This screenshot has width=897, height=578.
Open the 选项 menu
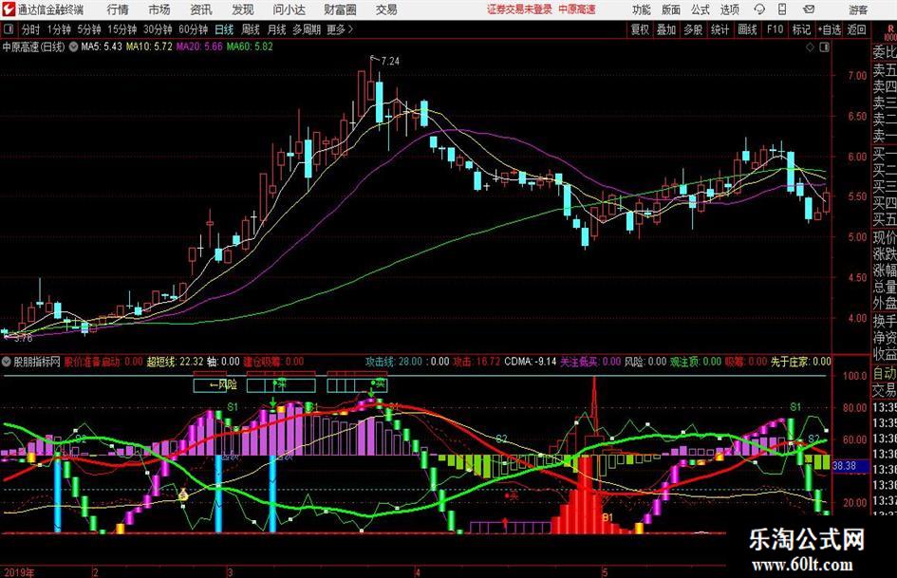729,9
